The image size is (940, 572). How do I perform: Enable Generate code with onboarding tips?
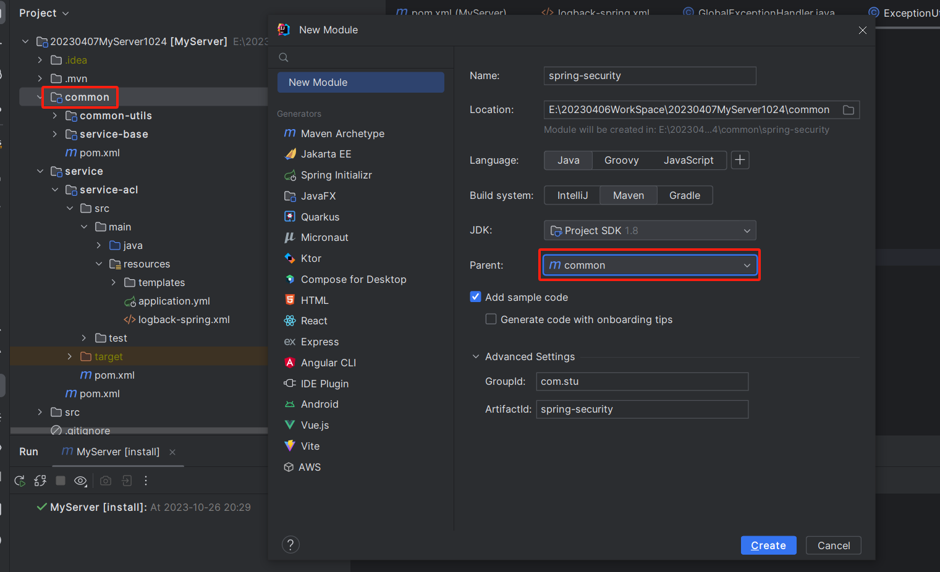(491, 319)
